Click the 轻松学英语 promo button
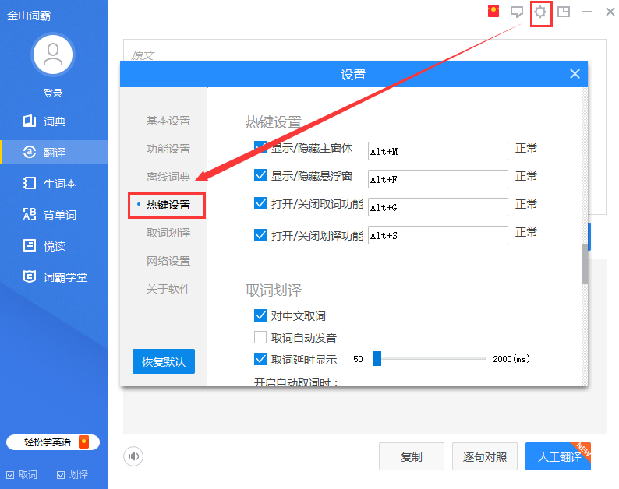Screen dimensions: 619x489 [53, 442]
